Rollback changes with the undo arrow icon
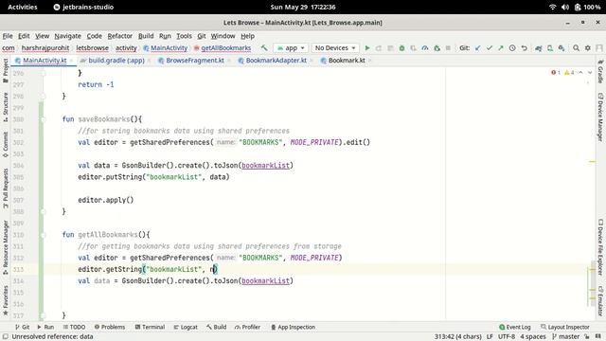This screenshot has width=606, height=341. [524, 48]
